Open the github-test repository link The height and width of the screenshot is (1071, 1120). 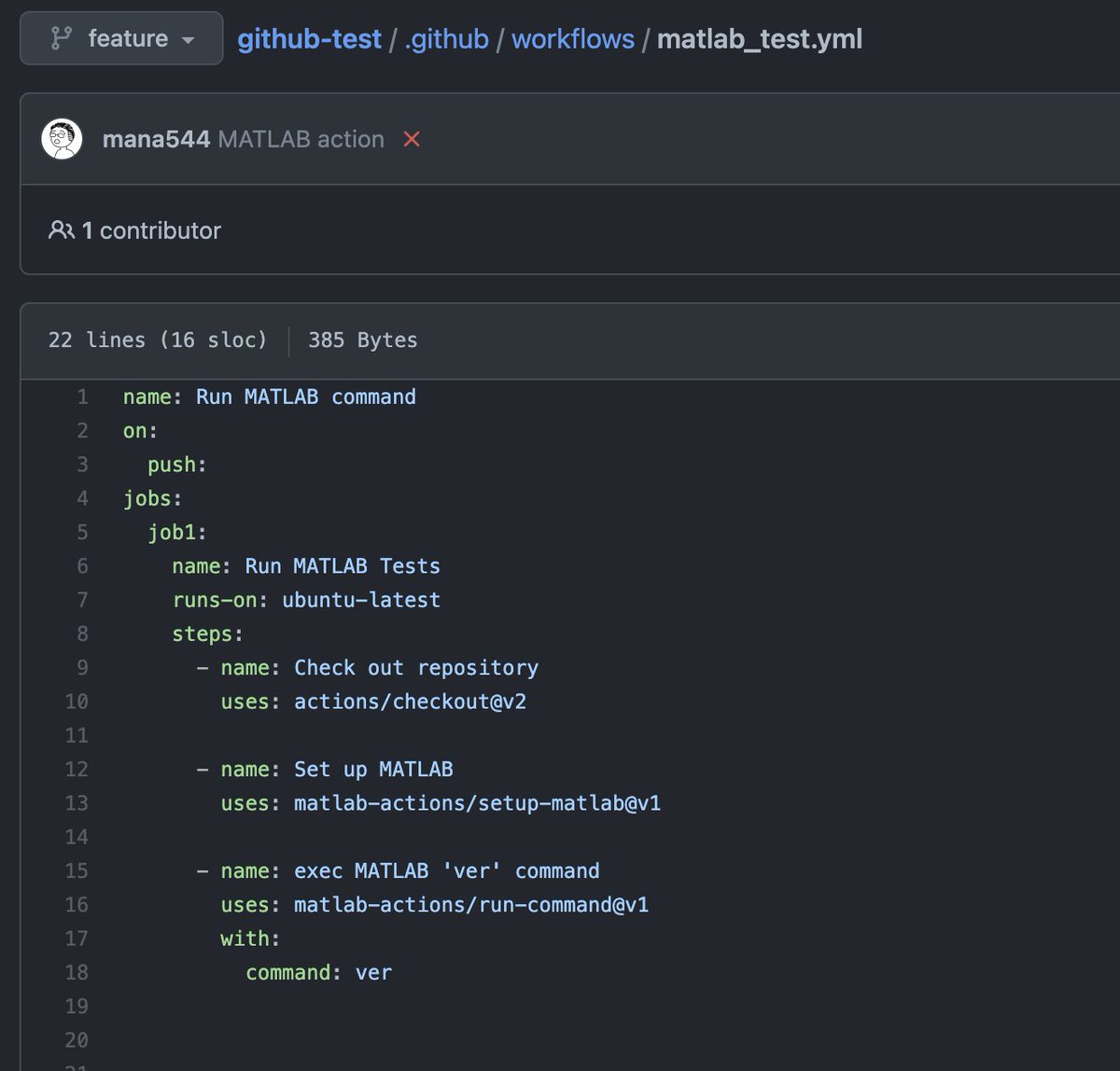point(309,39)
